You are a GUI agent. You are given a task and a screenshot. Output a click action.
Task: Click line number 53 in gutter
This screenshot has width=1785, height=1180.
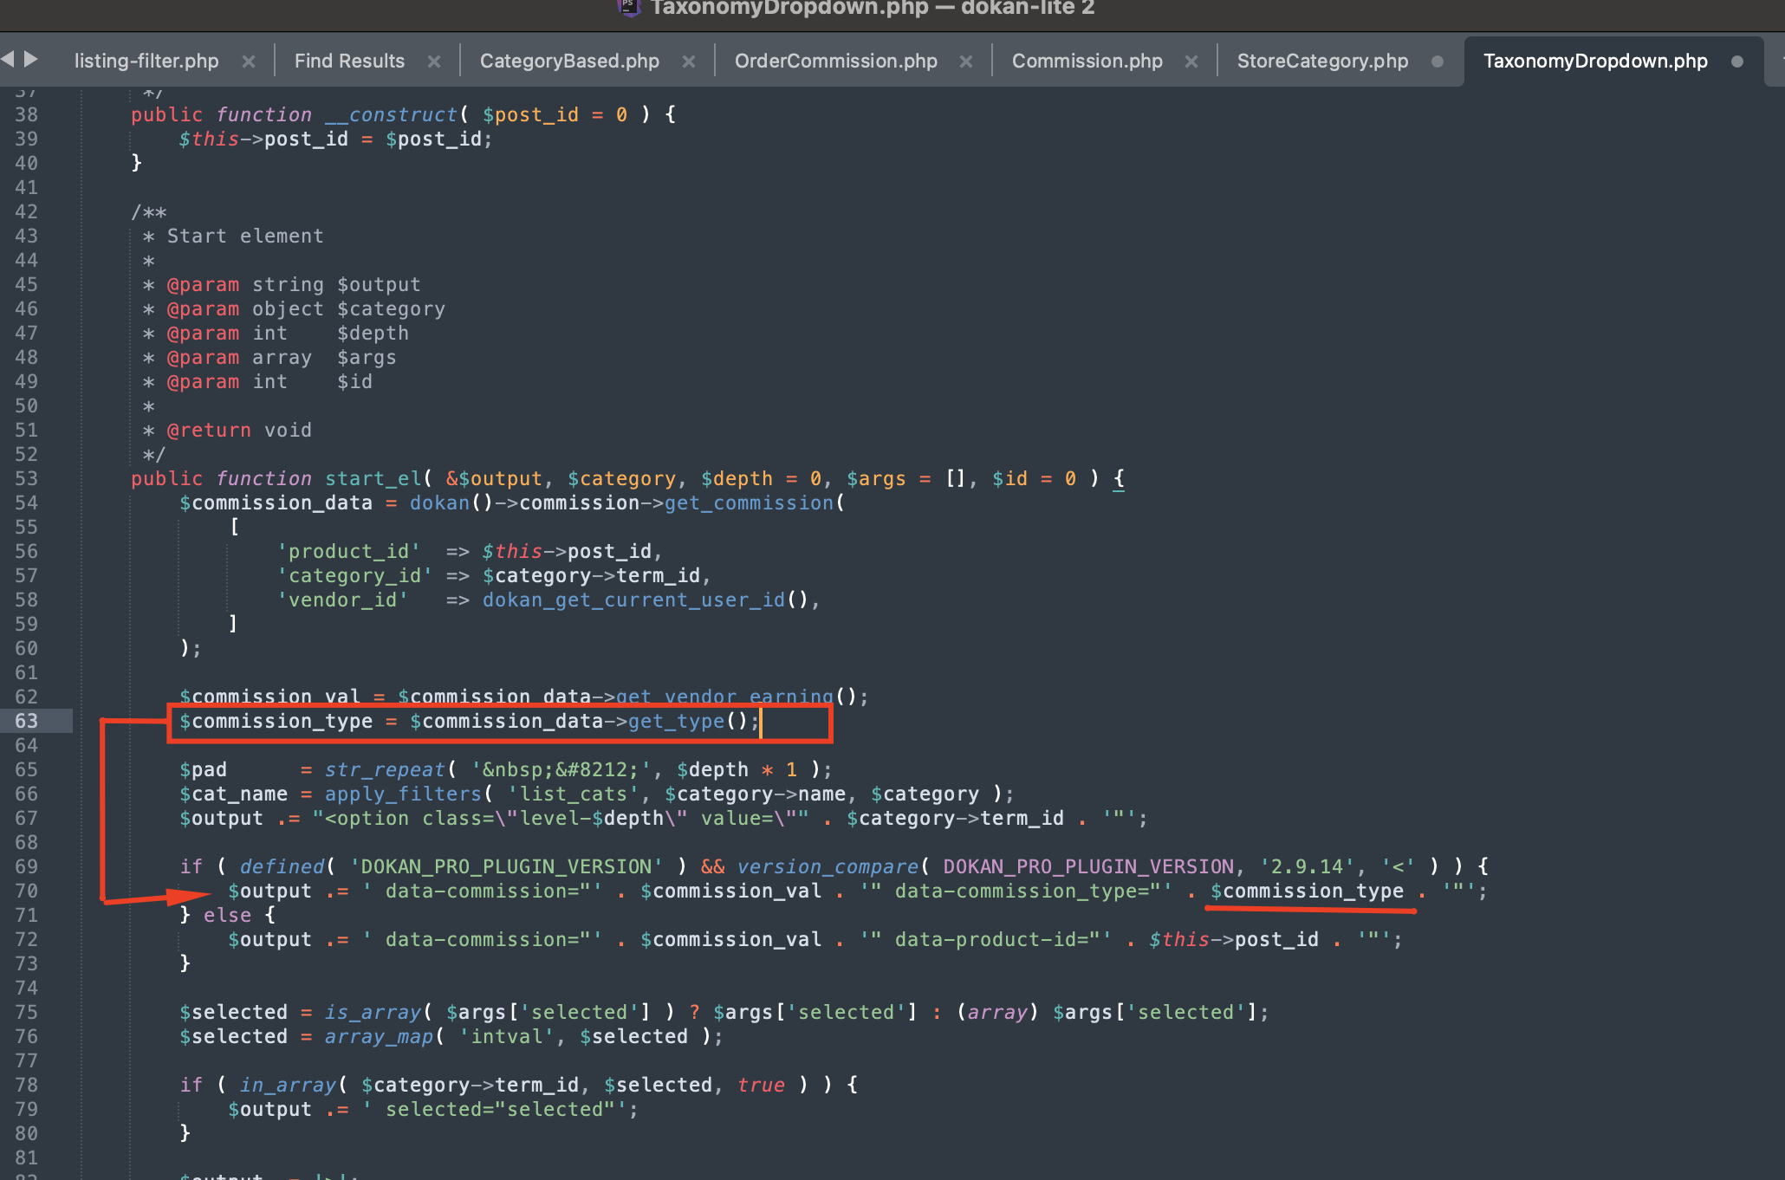26,478
